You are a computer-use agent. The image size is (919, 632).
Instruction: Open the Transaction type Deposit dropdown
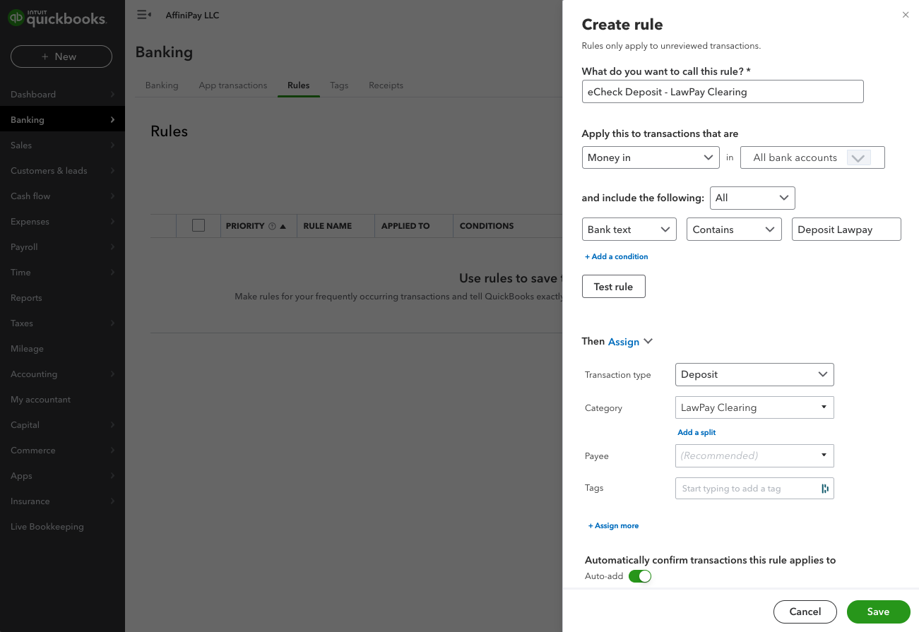tap(754, 374)
